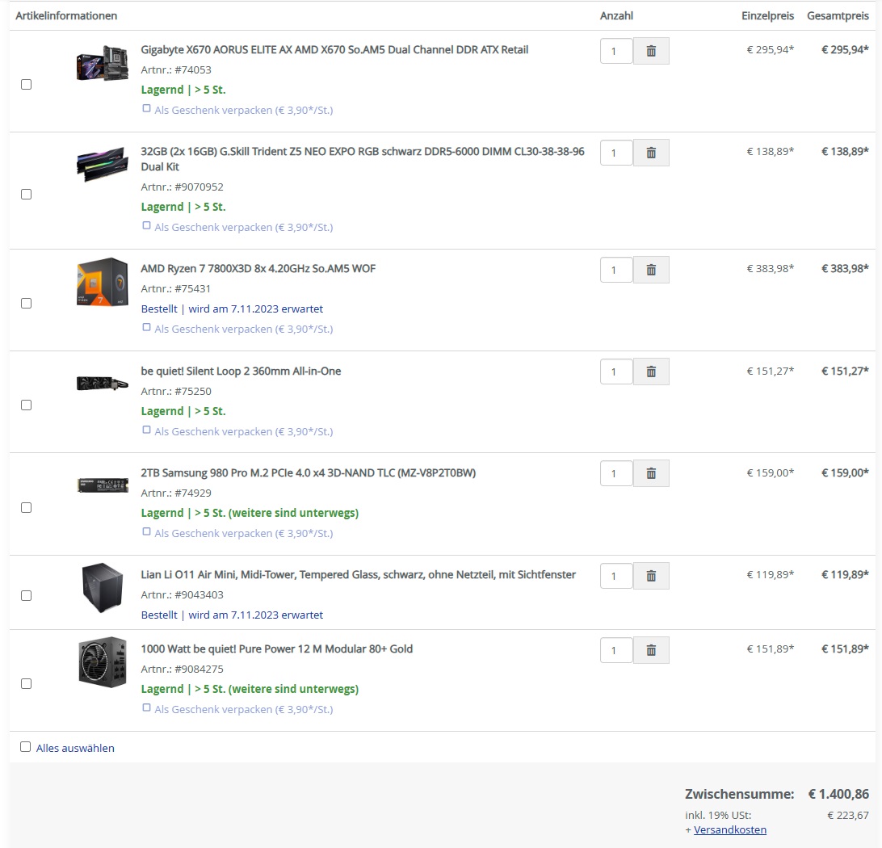
Task: Click the VAT amount € 223,67
Action: coord(848,816)
